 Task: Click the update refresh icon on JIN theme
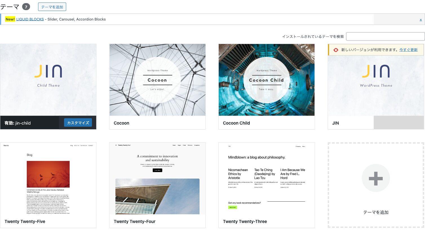coord(336,50)
